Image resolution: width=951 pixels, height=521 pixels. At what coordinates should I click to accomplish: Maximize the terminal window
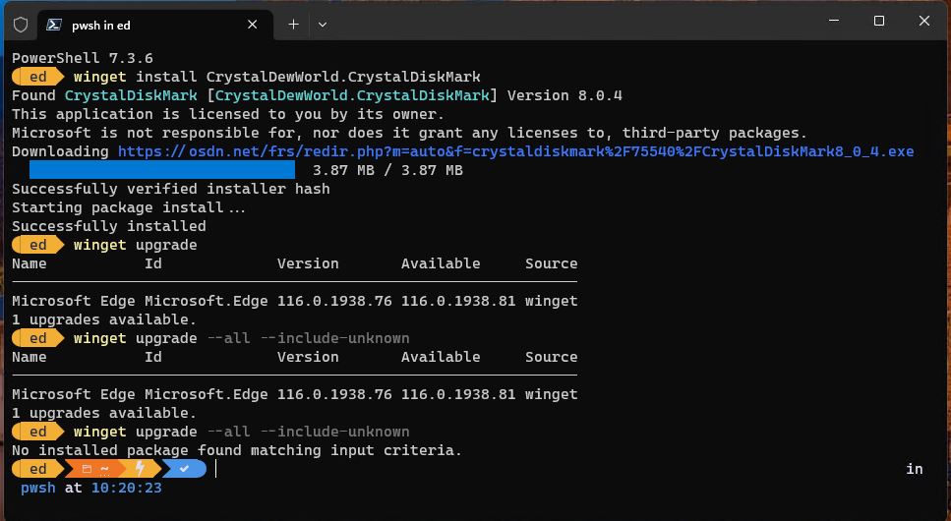coord(879,22)
